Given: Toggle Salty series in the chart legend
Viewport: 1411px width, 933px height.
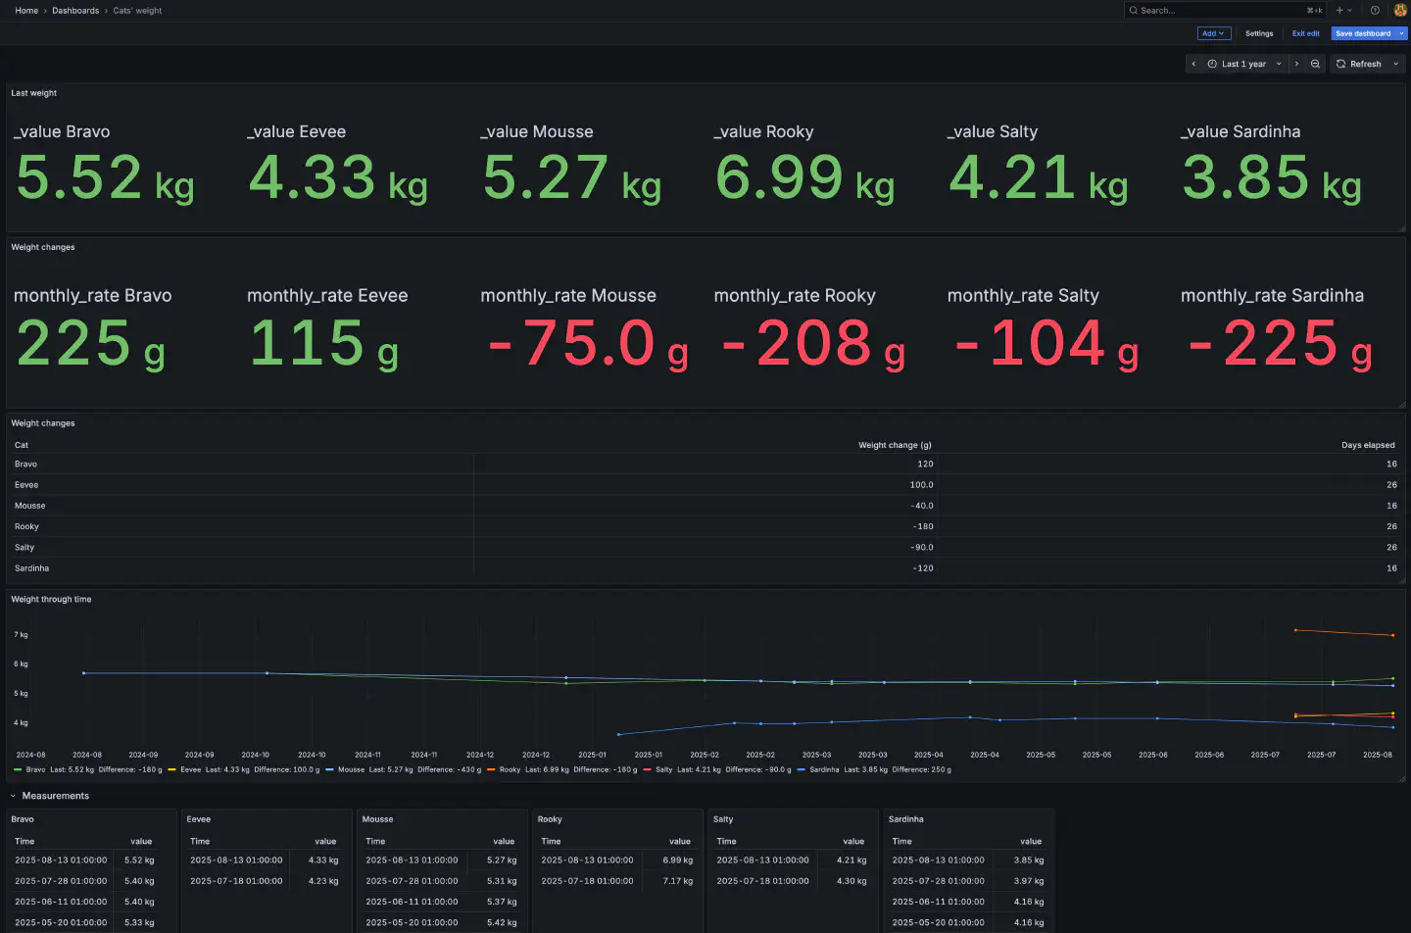Looking at the screenshot, I should click(663, 769).
